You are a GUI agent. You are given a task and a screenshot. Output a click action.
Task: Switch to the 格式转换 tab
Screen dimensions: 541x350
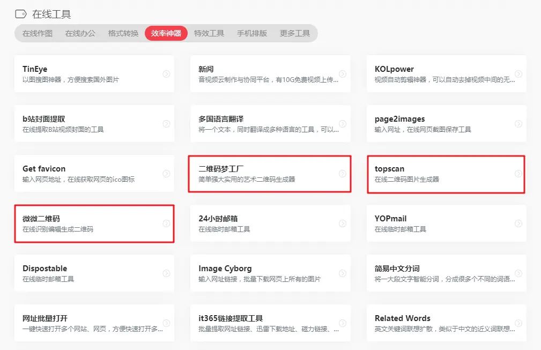coord(122,33)
